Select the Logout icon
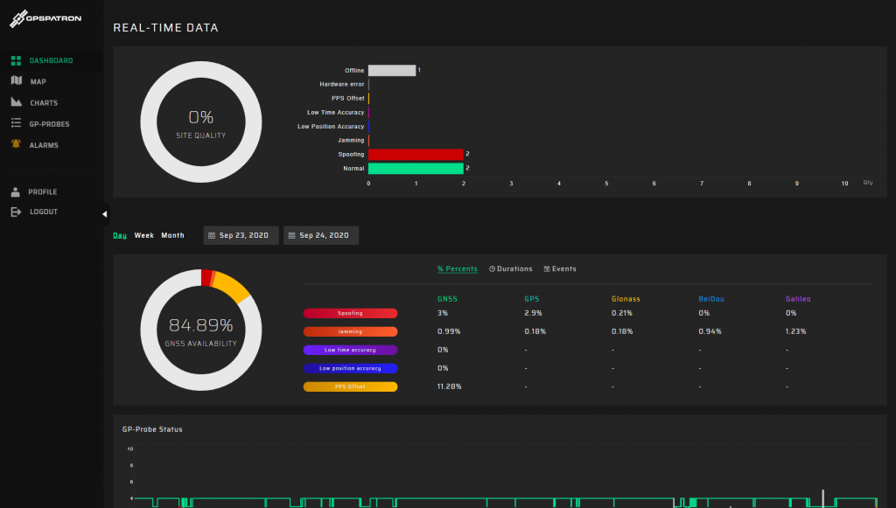This screenshot has height=508, width=896. 14,211
